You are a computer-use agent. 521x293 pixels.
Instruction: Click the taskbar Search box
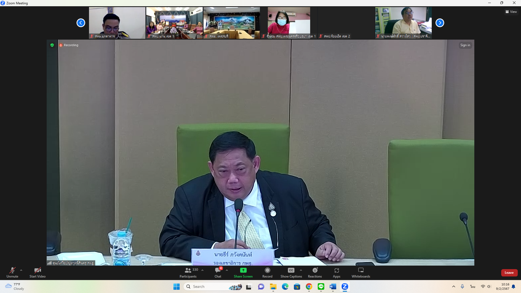click(x=213, y=286)
